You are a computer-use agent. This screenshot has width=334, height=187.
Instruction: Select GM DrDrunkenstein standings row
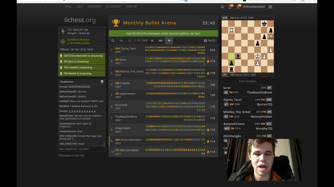click(163, 141)
